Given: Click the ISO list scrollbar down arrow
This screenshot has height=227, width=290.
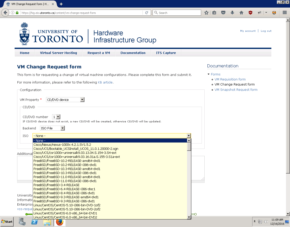Looking at the screenshot, I should 189,217.
